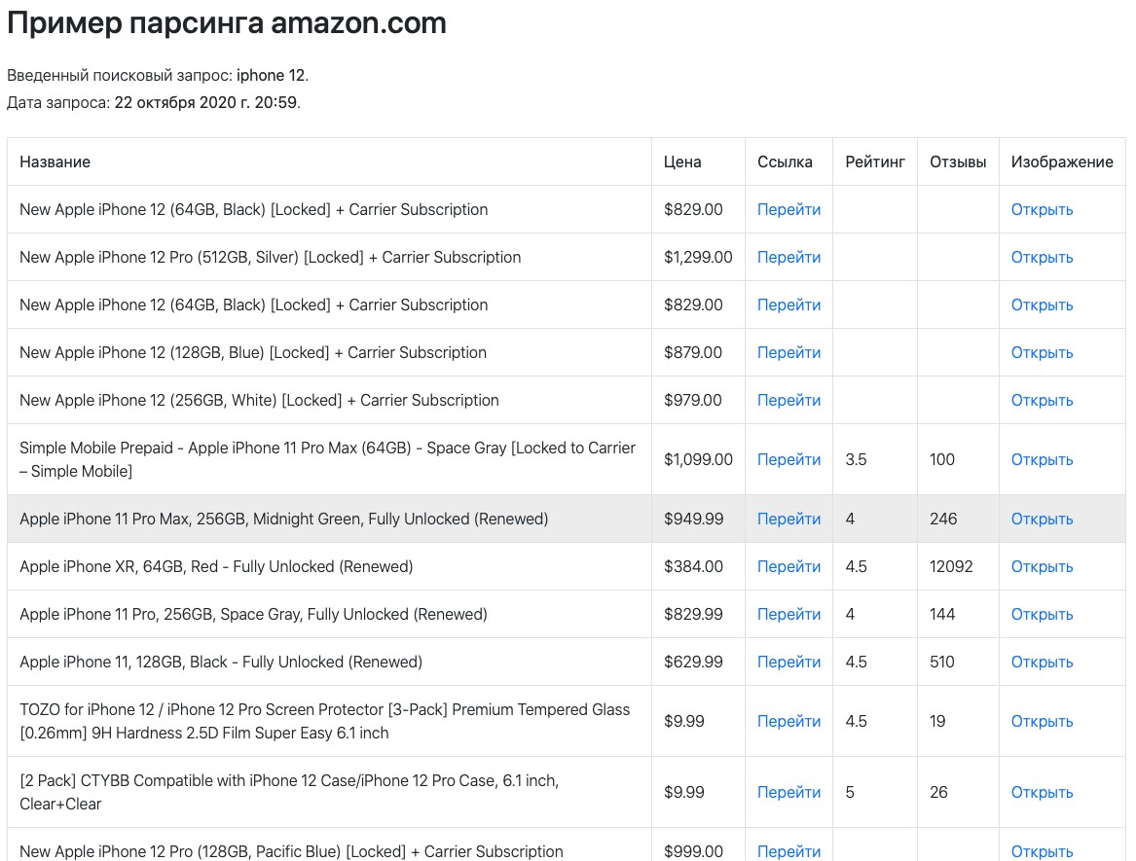Click reviews count 246

click(943, 520)
